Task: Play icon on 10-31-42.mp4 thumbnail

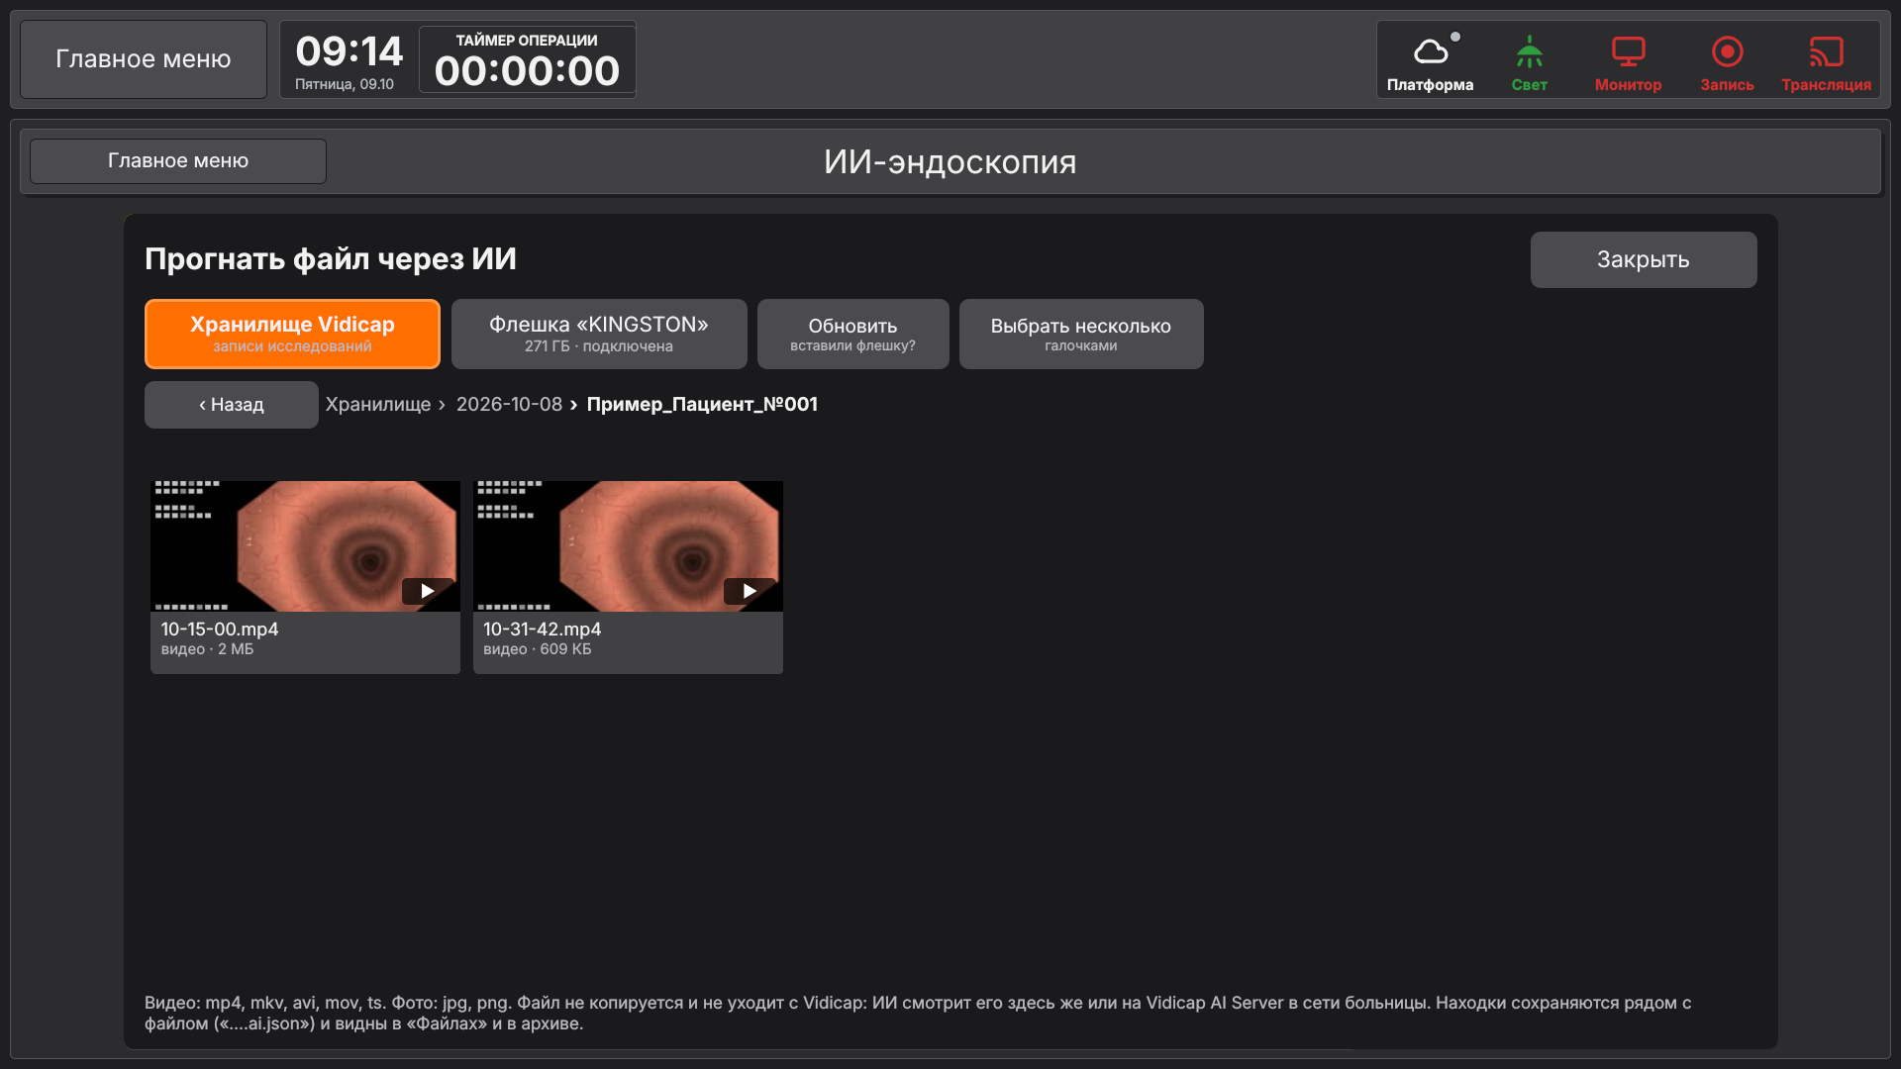Action: pos(750,591)
